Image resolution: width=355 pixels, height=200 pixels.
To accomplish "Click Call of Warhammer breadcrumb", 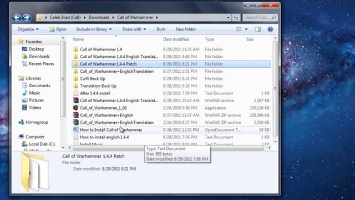I will [135, 17].
